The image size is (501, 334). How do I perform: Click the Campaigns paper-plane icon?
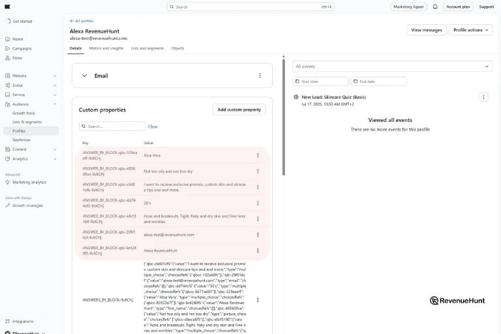pyautogui.click(x=8, y=48)
